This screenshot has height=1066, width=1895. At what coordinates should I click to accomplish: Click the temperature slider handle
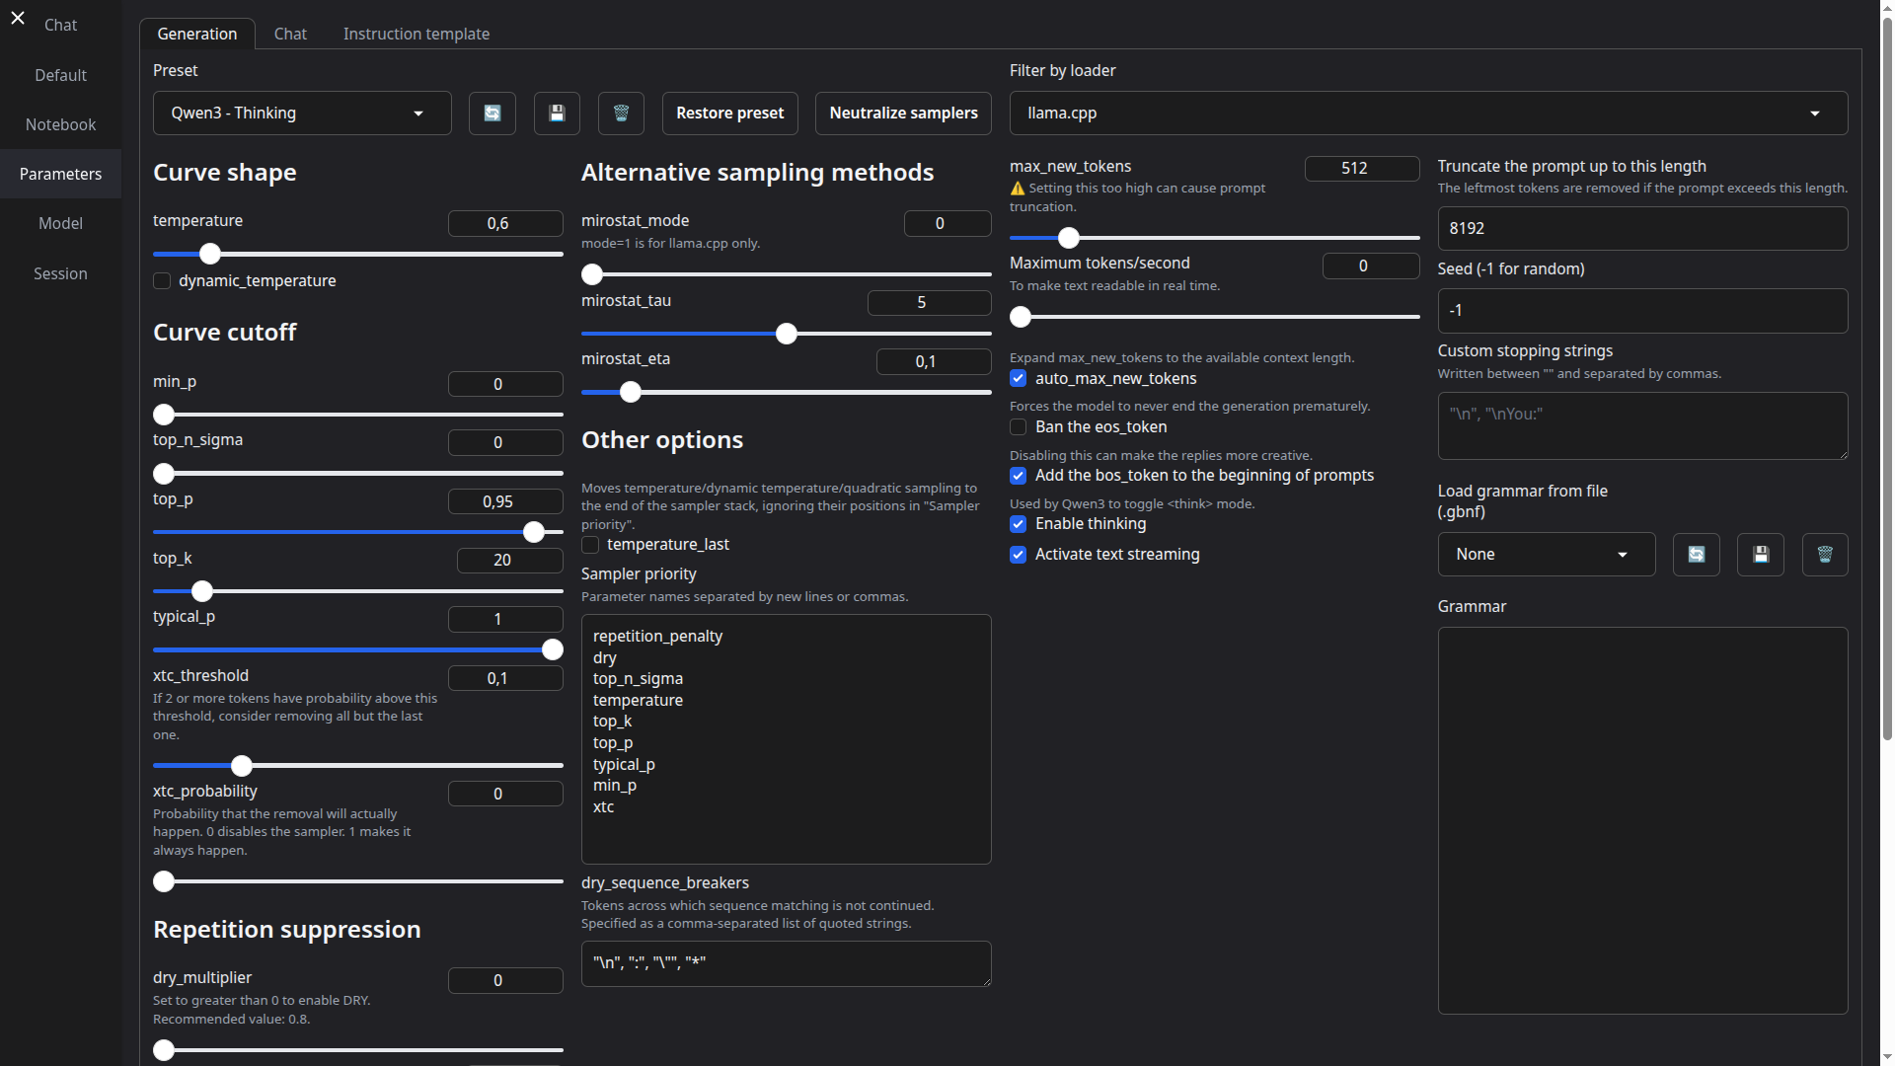point(210,254)
